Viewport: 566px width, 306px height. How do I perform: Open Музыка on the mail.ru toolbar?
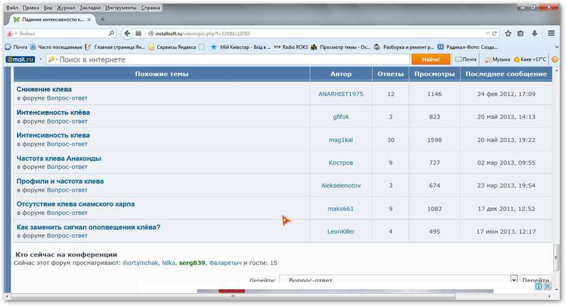tap(497, 59)
